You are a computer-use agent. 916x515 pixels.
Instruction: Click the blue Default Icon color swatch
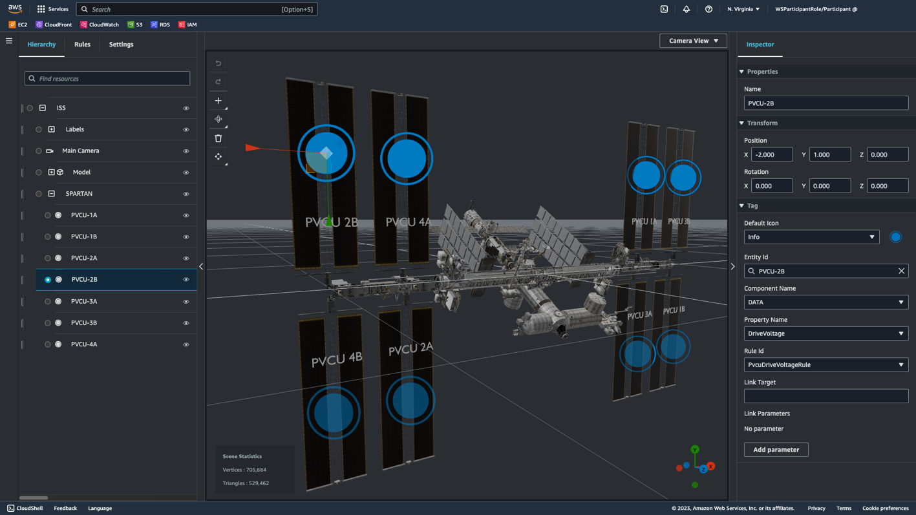coord(895,236)
